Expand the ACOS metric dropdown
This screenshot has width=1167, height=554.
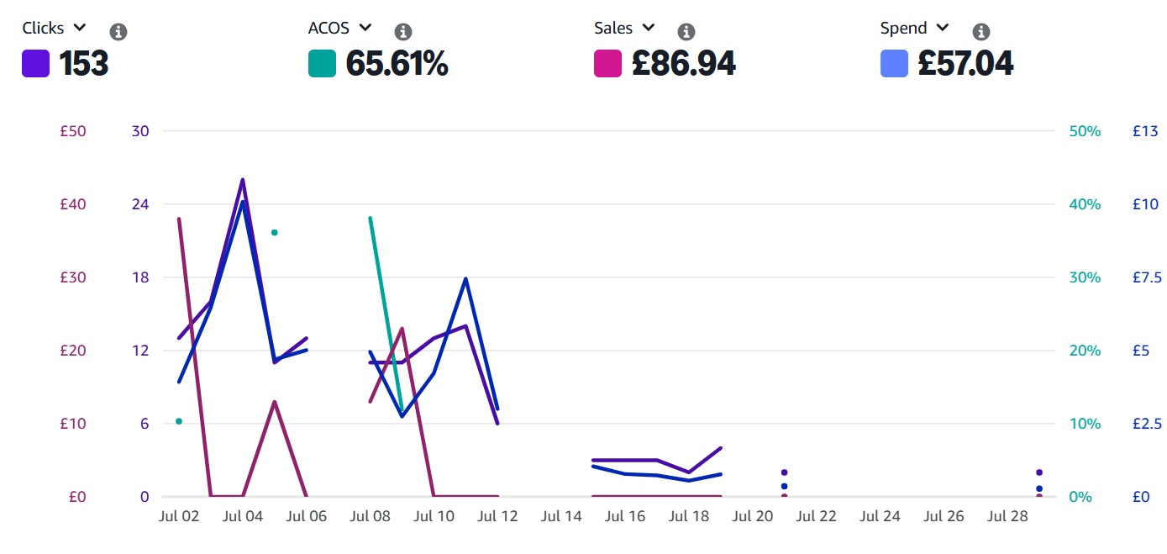click(364, 28)
